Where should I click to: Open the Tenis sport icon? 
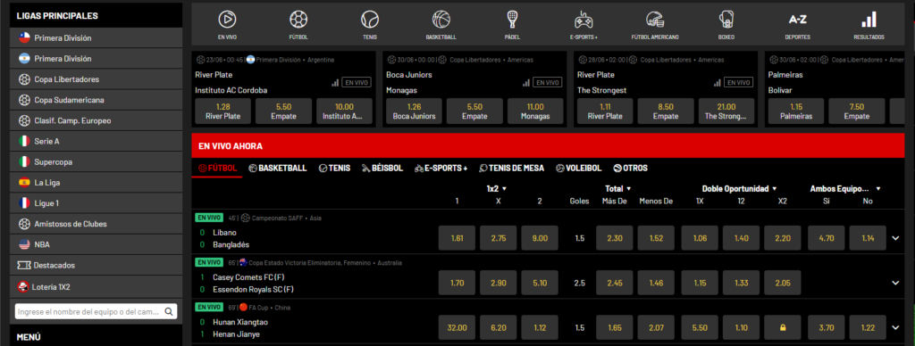369,20
